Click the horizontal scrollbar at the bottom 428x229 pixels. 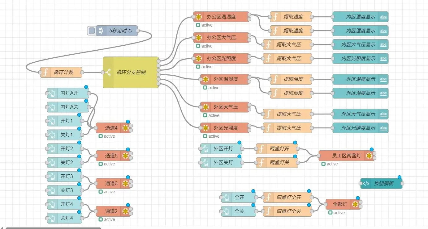point(53,228)
